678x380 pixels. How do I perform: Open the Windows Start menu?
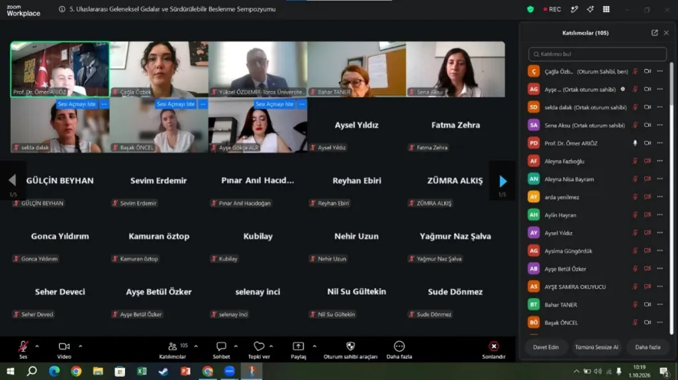tap(11, 371)
